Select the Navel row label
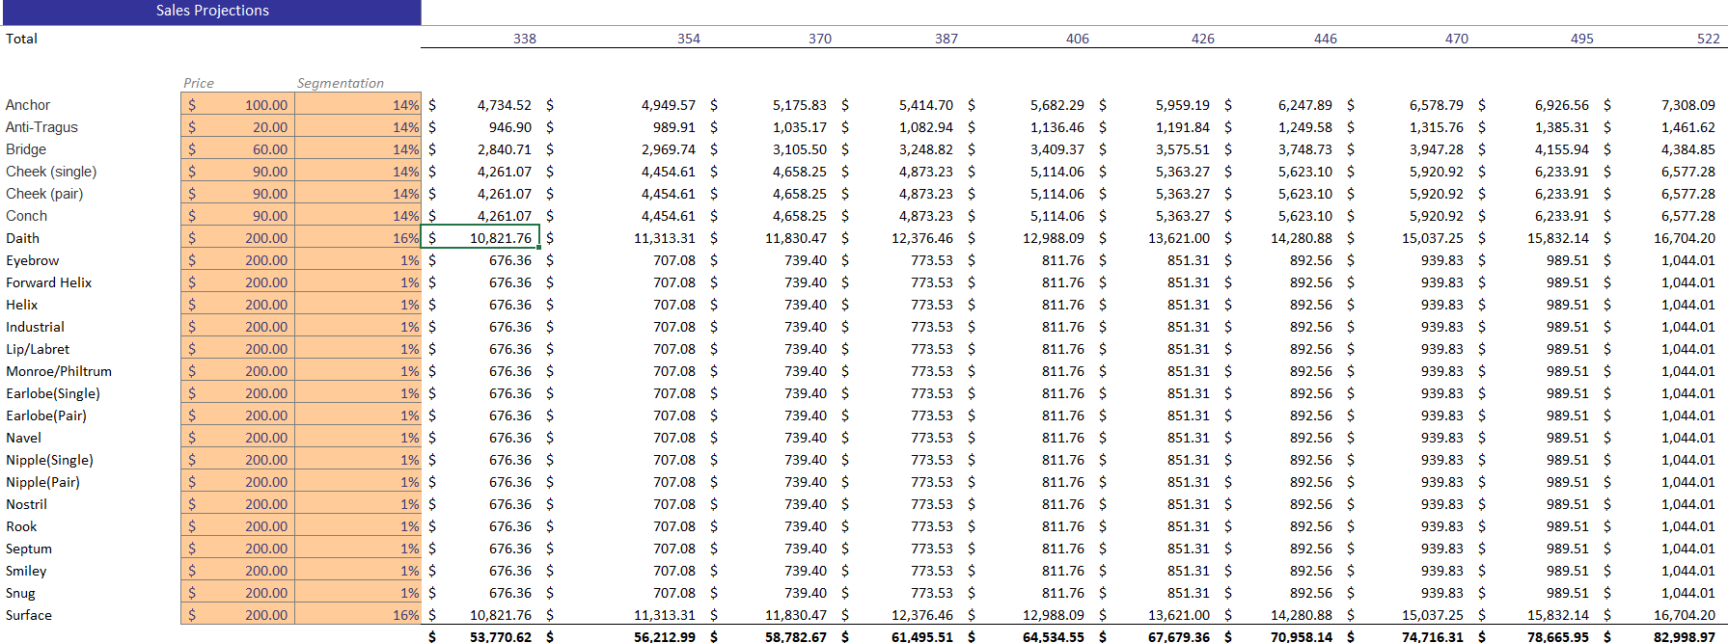Screen dimensions: 1728x643 click(24, 438)
